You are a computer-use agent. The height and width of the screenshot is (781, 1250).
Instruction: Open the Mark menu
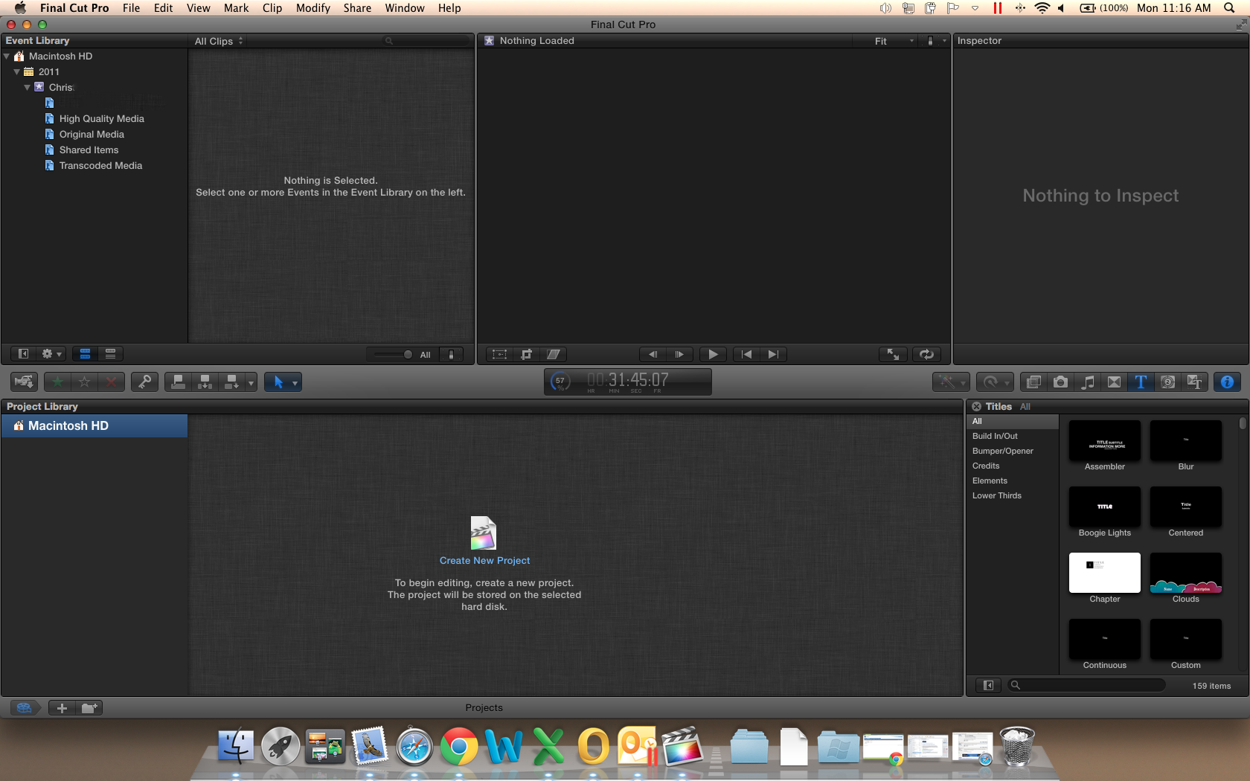(236, 8)
